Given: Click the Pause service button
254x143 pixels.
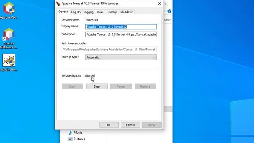Looking at the screenshot, I should point(121,87).
